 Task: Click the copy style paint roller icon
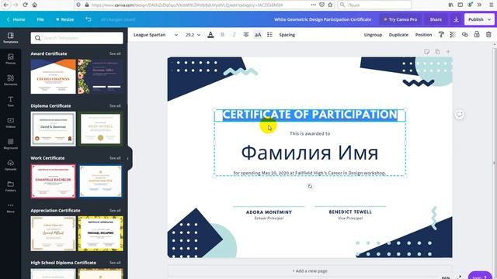coord(441,35)
